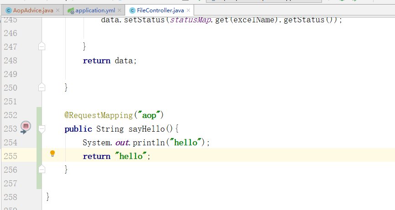Image resolution: width=395 pixels, height=210 pixels.
Task: Collapse the sayHello method fold at line 253
Action: (42, 129)
